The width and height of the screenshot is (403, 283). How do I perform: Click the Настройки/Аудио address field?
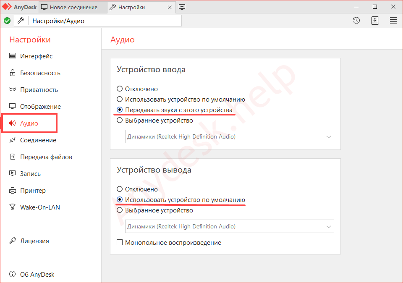tap(105, 21)
